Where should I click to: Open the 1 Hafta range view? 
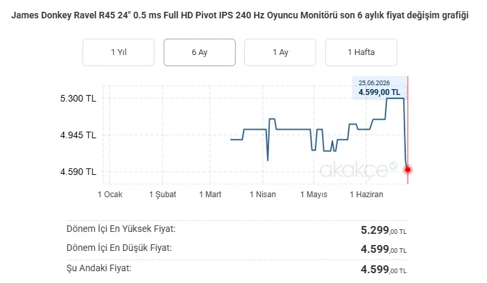click(x=361, y=52)
